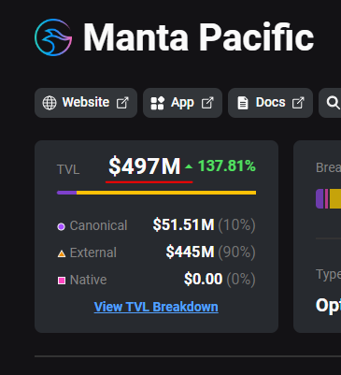Open the Docs link button
The width and height of the screenshot is (341, 375).
pos(270,103)
